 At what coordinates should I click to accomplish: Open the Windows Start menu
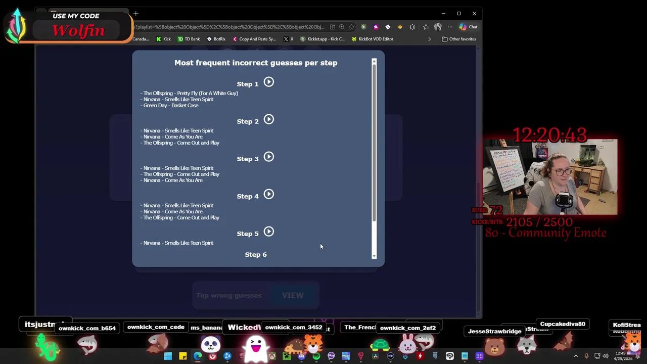coord(168,356)
